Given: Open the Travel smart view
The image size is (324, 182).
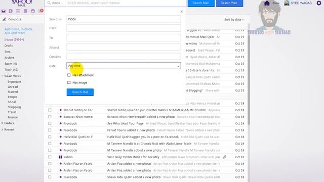Looking at the screenshot, I should (x=12, y=112).
